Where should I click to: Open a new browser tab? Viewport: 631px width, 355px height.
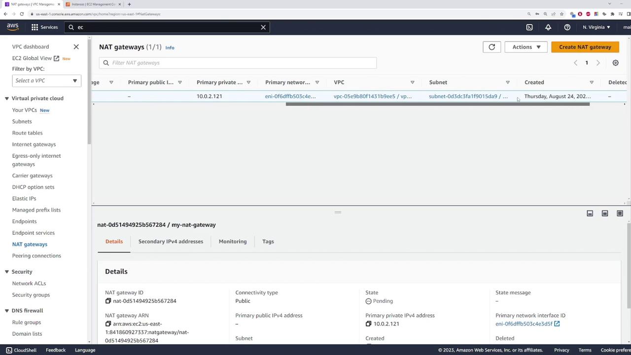(x=129, y=4)
